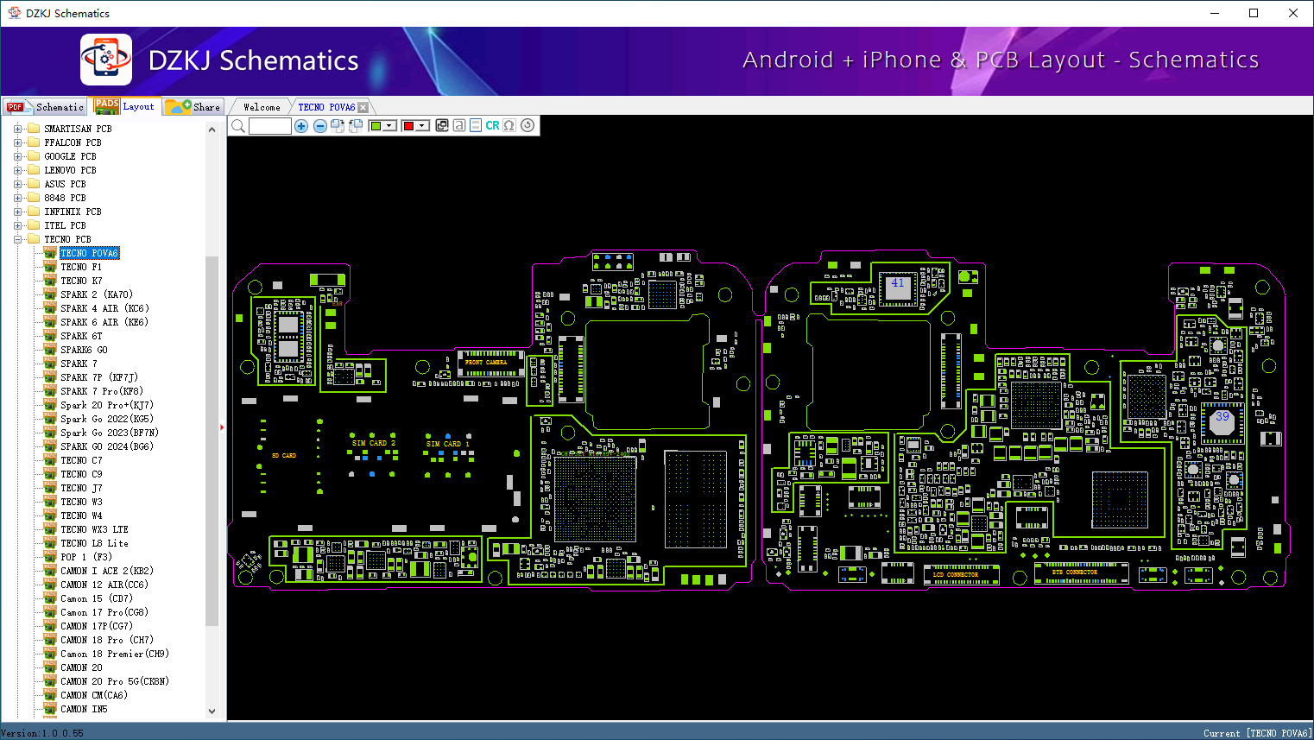Select TECNO WX3 LTE tree item
This screenshot has height=740, width=1314.
(x=94, y=529)
